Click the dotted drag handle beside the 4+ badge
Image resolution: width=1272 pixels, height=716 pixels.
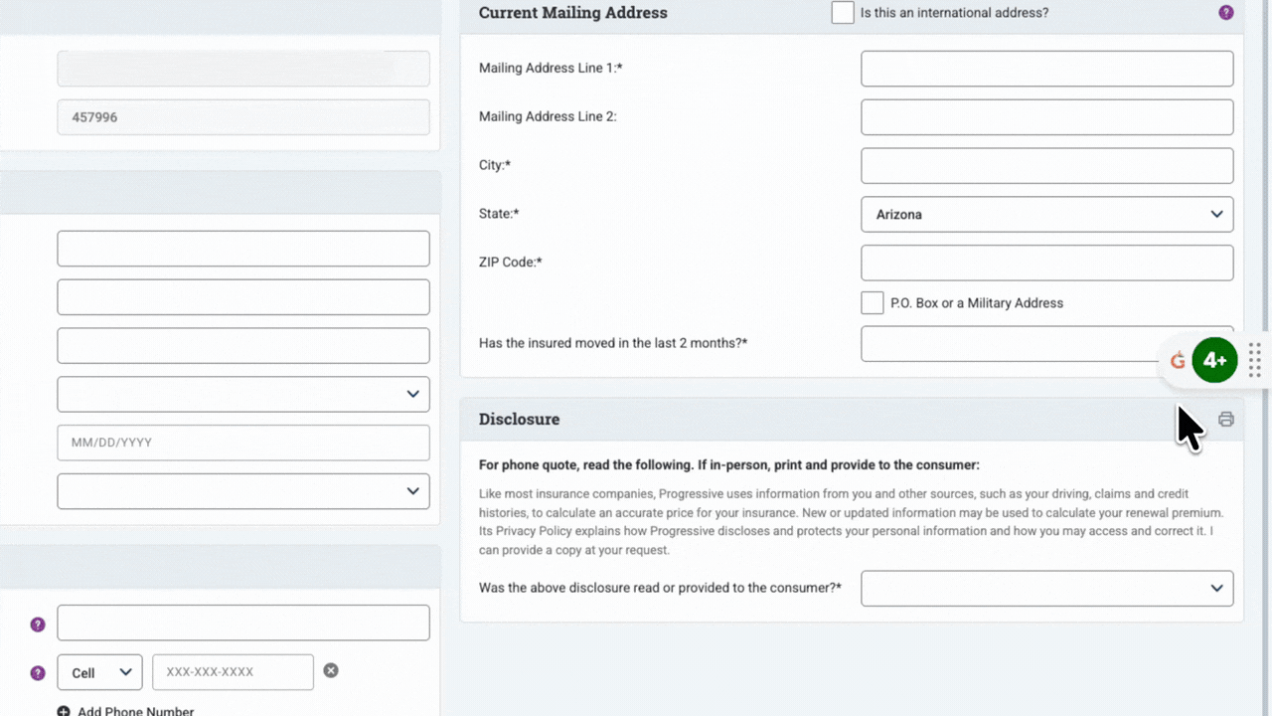(x=1255, y=360)
